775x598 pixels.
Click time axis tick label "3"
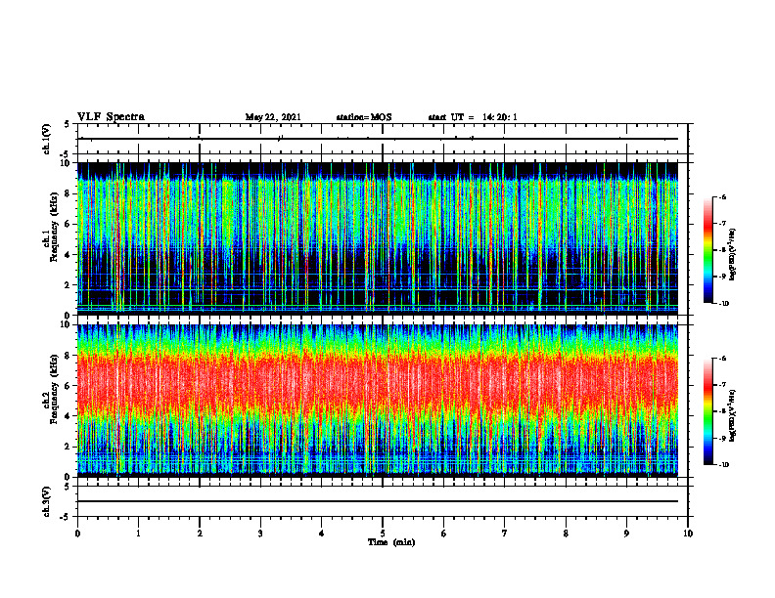260,534
